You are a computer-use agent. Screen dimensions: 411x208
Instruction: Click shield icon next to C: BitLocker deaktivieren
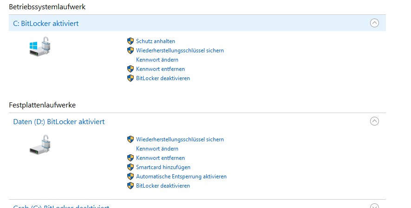pos(130,78)
